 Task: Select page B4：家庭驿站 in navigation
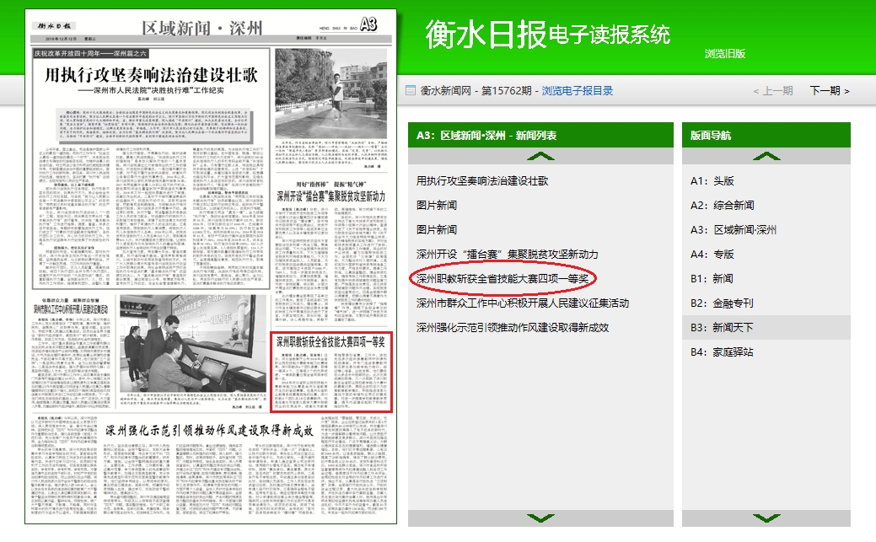click(x=722, y=351)
